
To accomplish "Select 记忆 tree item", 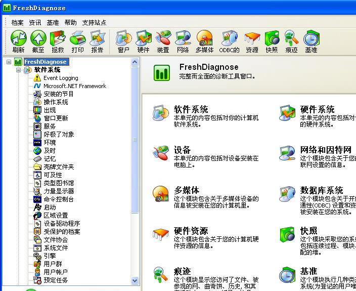I will (x=50, y=159).
